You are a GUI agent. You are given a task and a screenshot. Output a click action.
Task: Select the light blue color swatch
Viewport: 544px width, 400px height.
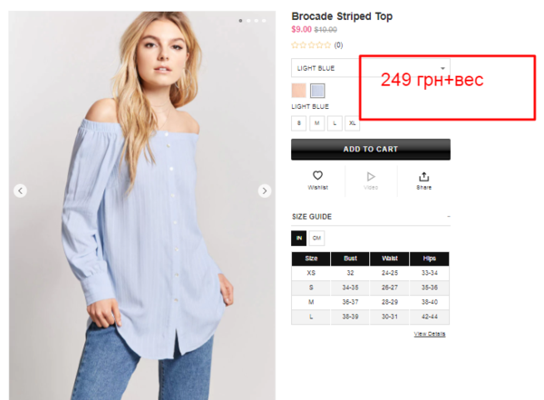tap(317, 91)
